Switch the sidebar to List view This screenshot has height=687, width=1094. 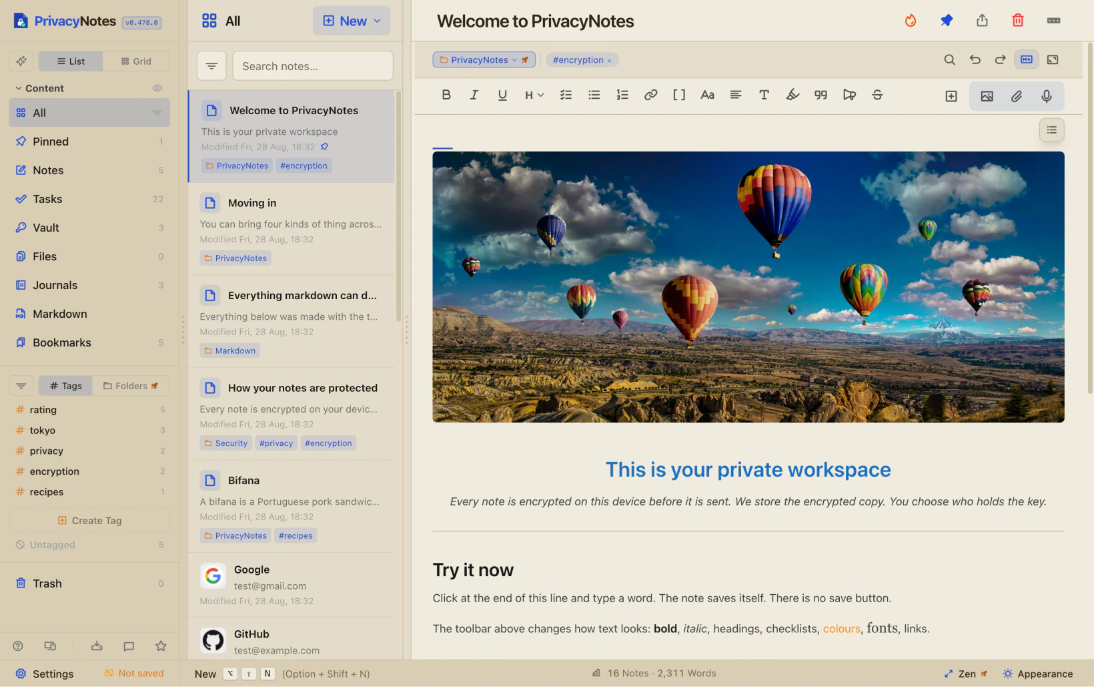(x=71, y=61)
